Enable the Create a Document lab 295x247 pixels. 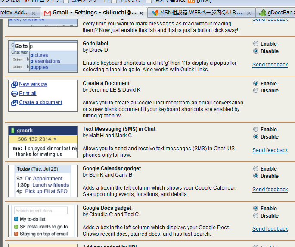coord(256,83)
